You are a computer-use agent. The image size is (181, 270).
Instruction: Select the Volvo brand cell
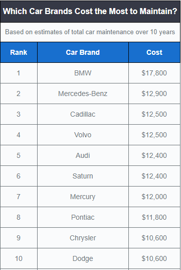(83, 135)
